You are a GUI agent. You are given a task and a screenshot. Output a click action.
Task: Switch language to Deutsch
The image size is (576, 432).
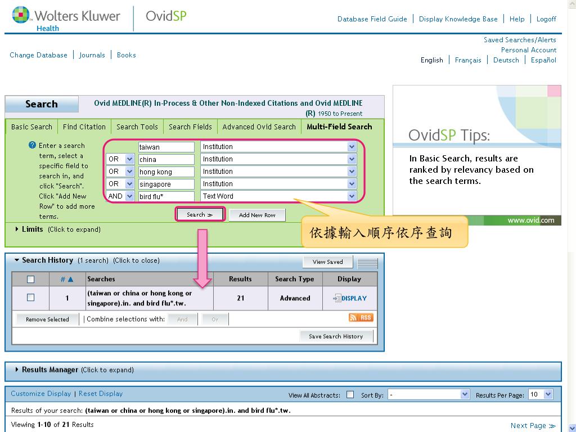[x=506, y=60]
